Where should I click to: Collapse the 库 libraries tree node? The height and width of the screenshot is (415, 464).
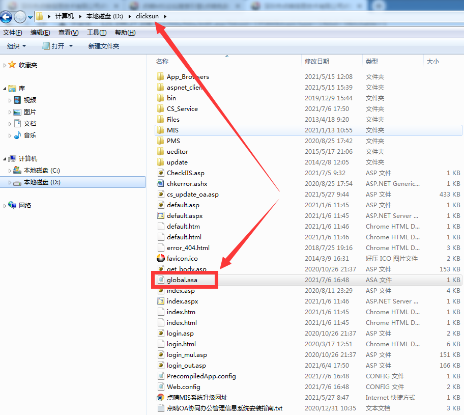5,89
